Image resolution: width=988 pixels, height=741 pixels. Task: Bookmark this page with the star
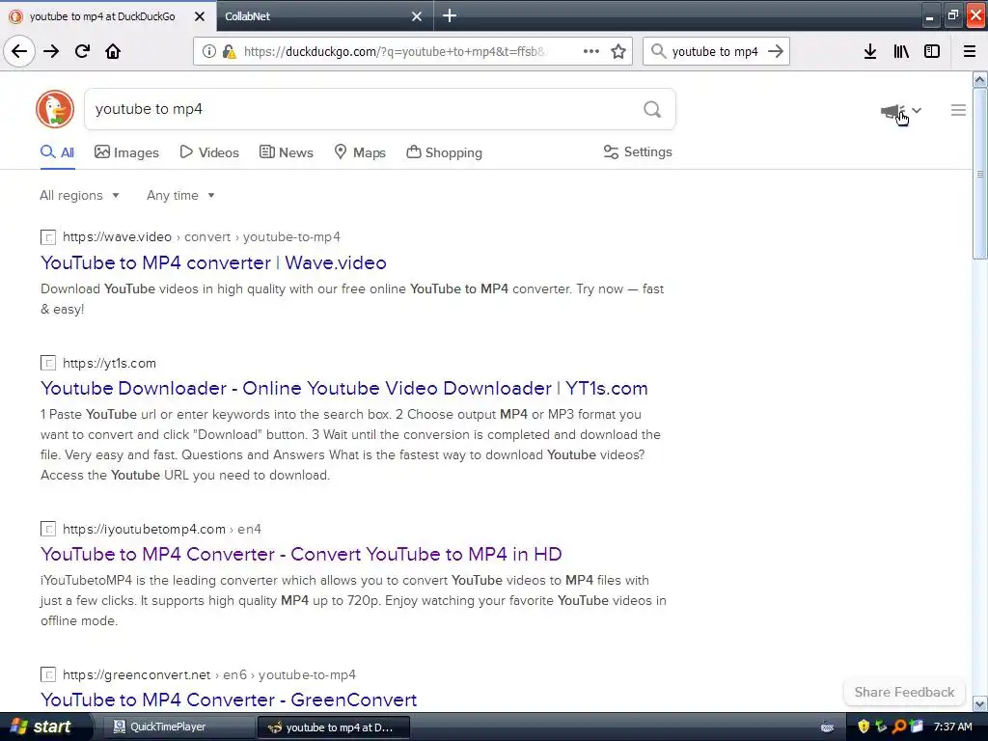tap(618, 51)
